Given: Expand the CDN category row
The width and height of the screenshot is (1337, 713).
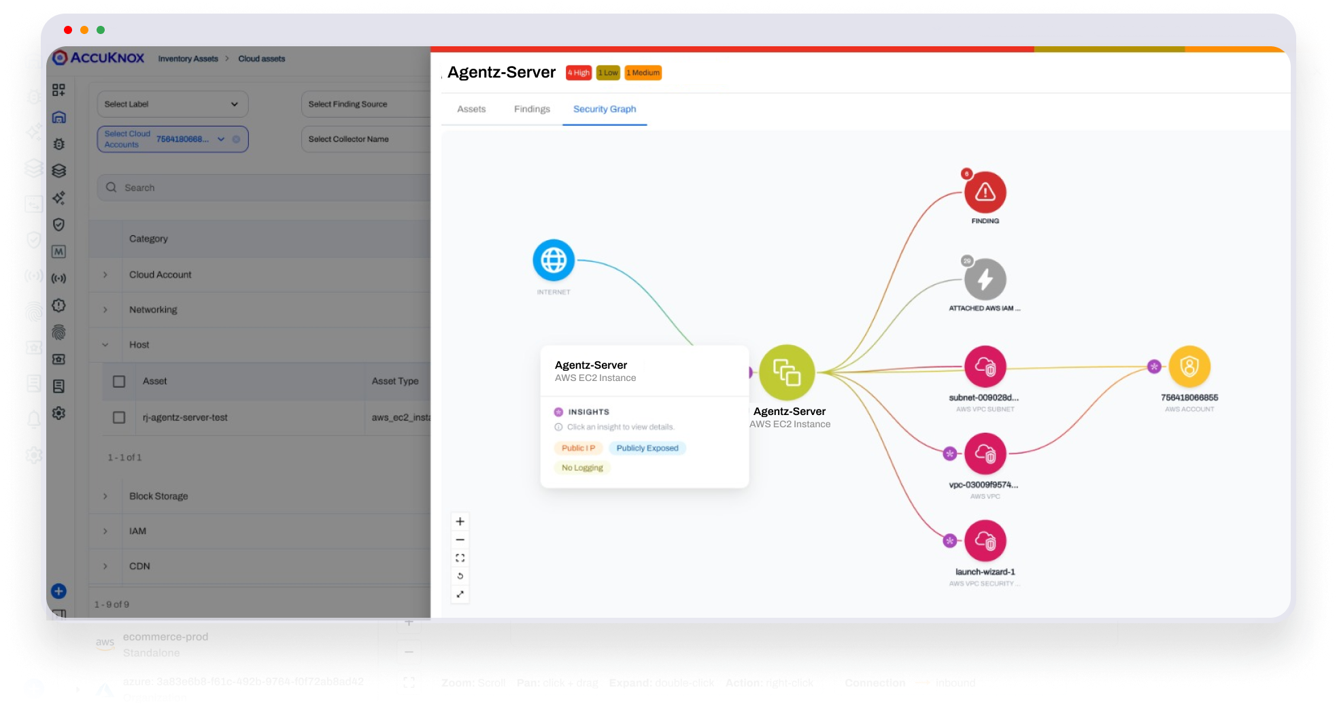Looking at the screenshot, I should [105, 566].
